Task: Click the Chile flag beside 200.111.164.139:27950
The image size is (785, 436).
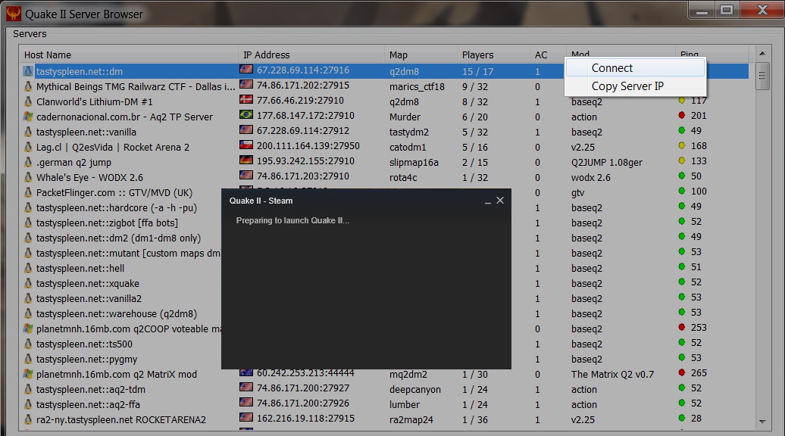Action: click(246, 145)
